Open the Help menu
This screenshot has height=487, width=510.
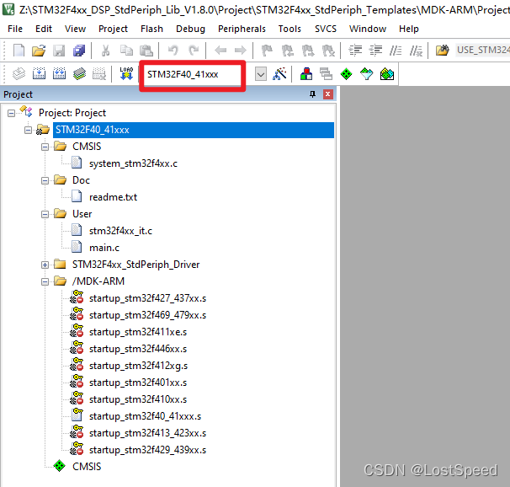[x=409, y=29]
